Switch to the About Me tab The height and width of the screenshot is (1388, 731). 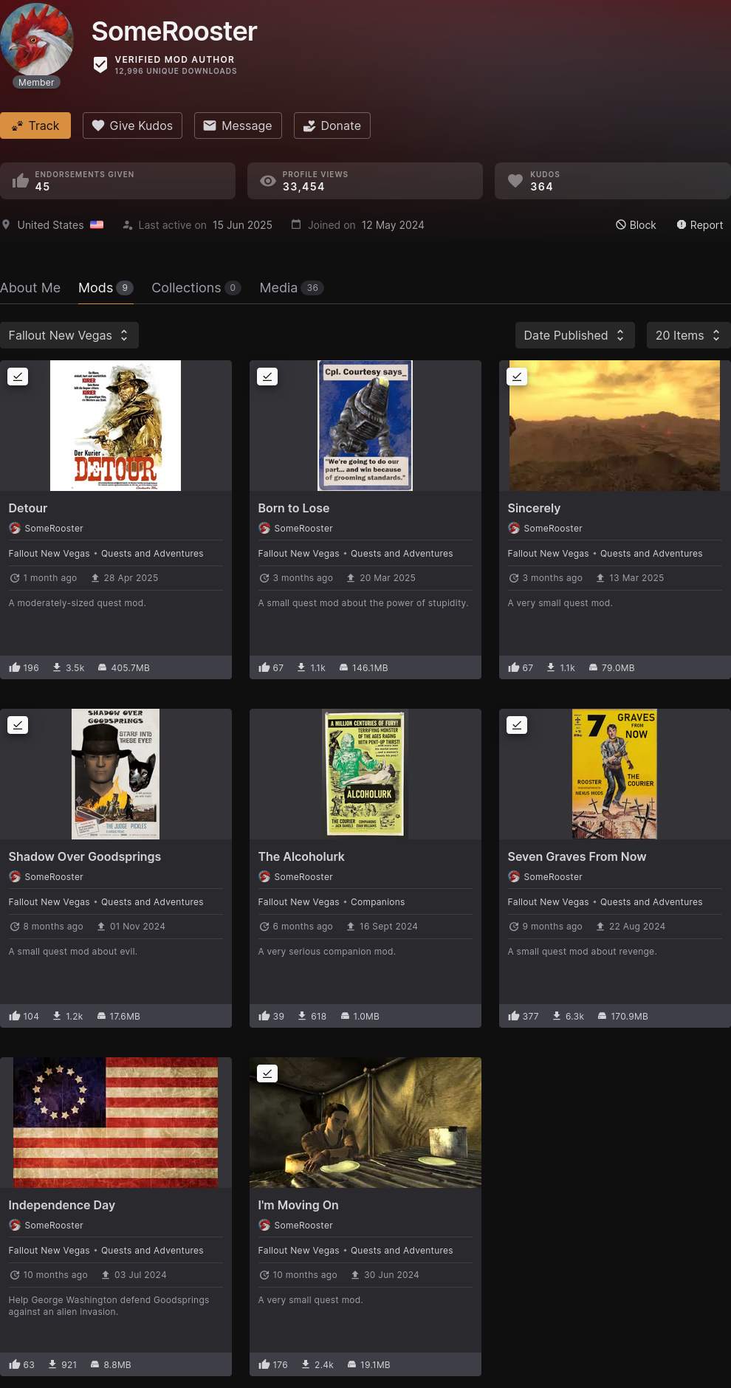tap(30, 288)
